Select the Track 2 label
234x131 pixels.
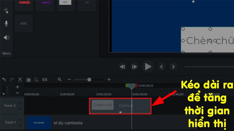(10, 106)
